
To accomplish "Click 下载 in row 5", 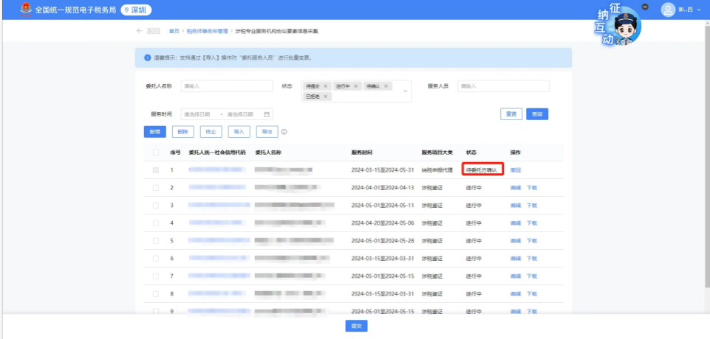I will [x=532, y=240].
